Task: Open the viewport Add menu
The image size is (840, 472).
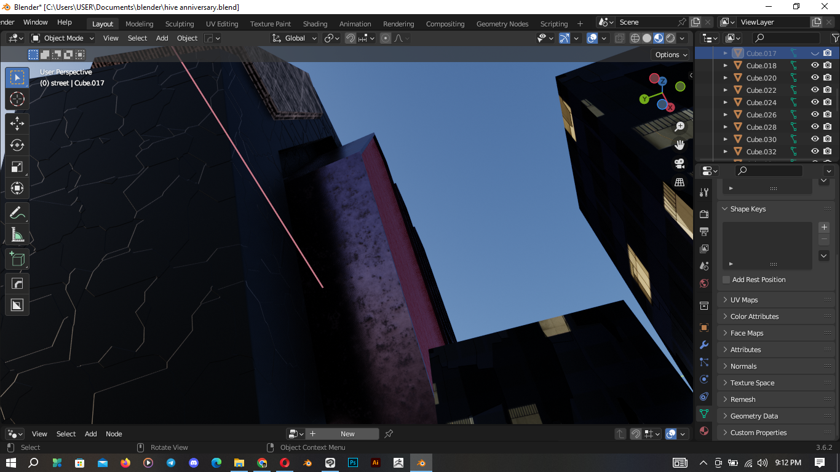Action: pyautogui.click(x=162, y=38)
